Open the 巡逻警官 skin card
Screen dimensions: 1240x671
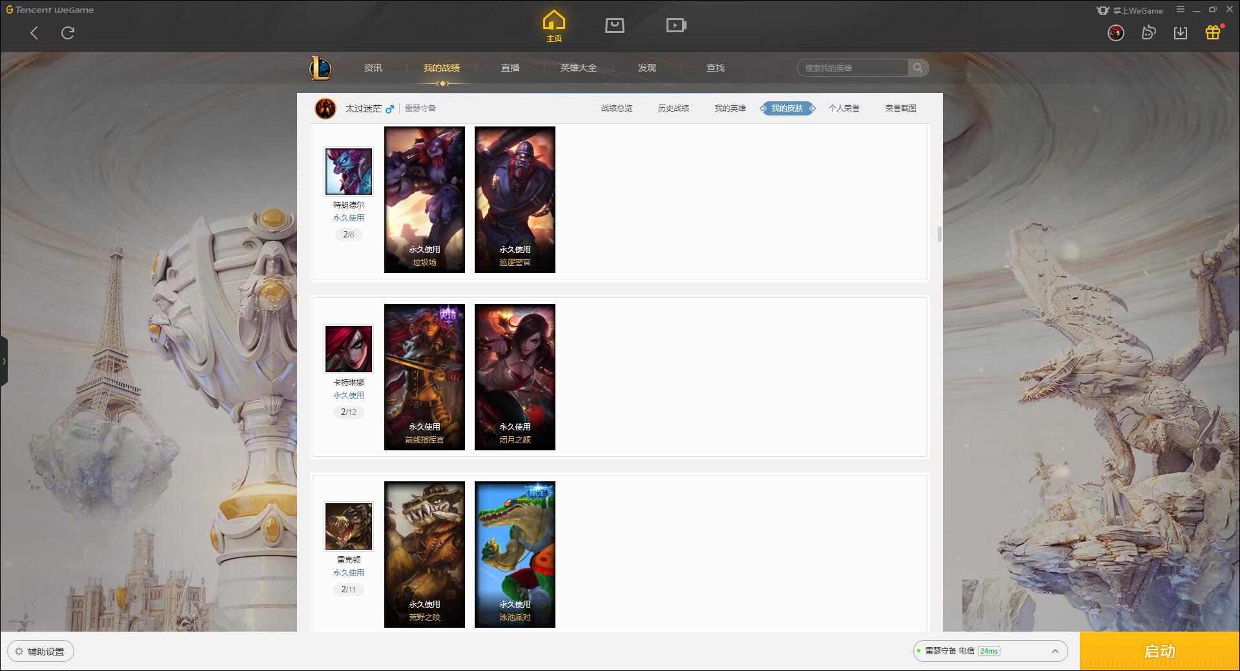pyautogui.click(x=515, y=199)
